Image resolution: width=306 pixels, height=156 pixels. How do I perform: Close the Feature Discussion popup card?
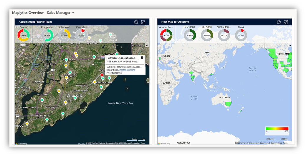[x=142, y=58]
